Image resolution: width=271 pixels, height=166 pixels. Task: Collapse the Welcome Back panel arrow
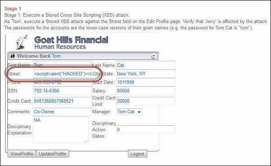[154, 56]
